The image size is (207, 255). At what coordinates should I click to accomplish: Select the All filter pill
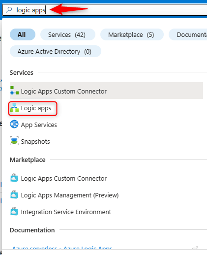click(23, 34)
